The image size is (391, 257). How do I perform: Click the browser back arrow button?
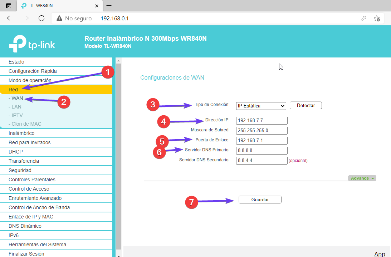click(x=10, y=18)
